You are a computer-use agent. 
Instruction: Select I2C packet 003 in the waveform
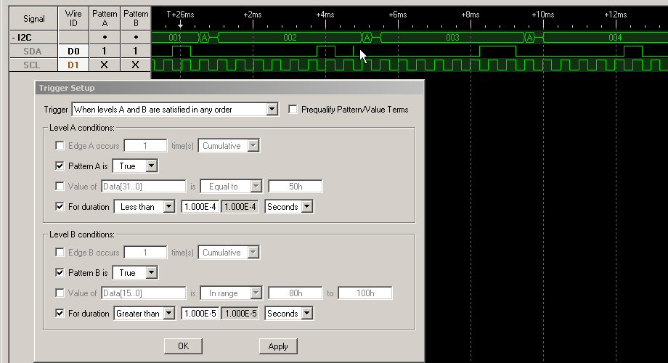[452, 37]
